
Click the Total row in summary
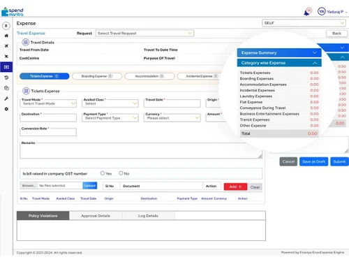[x=279, y=133]
